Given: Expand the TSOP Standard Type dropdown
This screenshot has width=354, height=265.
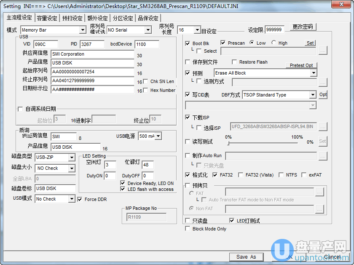Looking at the screenshot, I should [x=313, y=95].
